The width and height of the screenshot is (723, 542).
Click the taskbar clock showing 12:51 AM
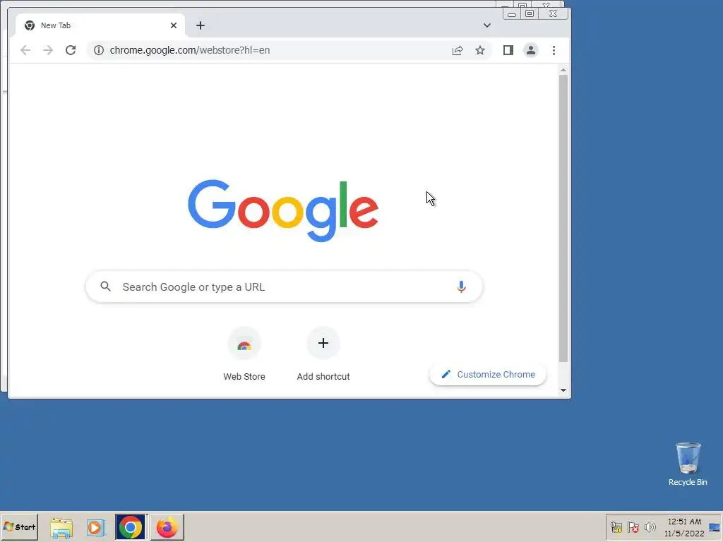click(x=684, y=527)
